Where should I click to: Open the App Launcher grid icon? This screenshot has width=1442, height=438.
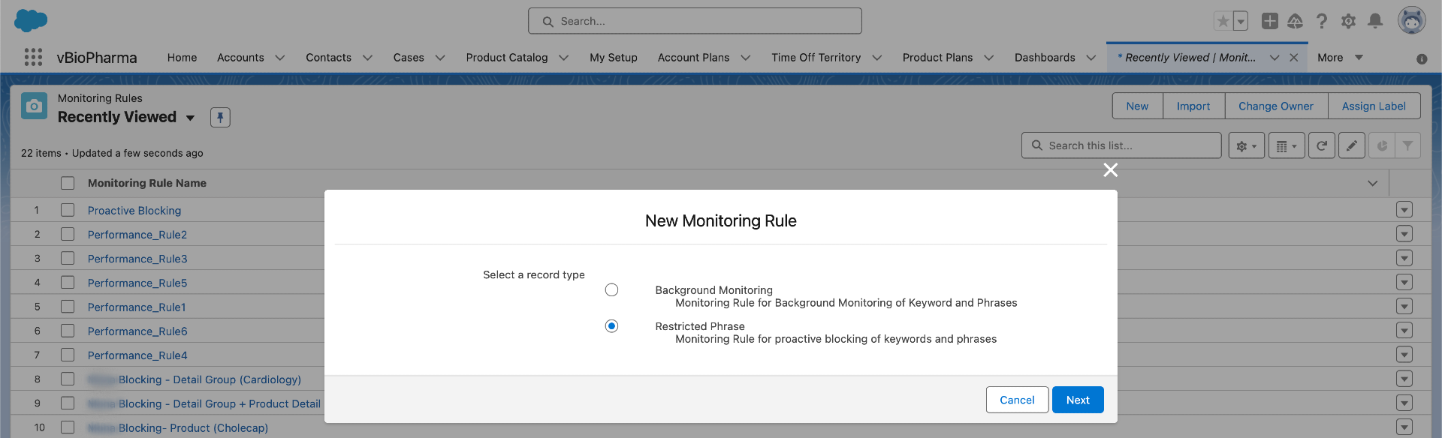point(33,58)
